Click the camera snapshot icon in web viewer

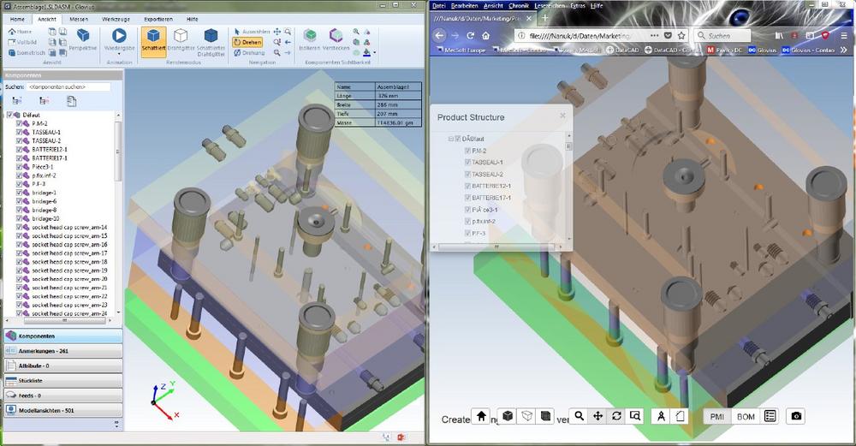point(796,416)
